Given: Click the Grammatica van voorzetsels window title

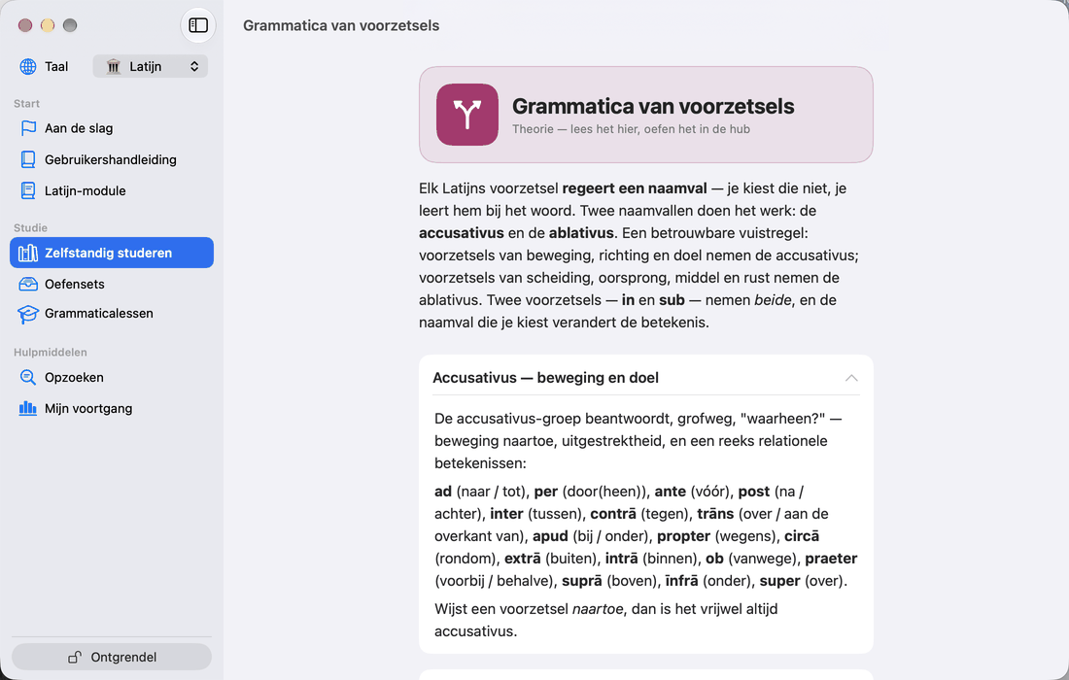Looking at the screenshot, I should (341, 25).
